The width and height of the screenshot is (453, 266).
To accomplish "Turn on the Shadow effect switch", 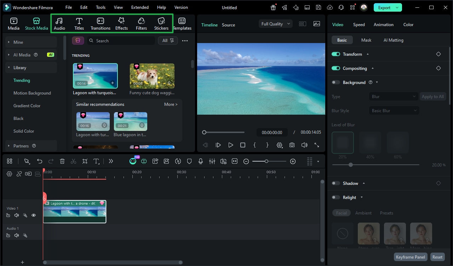I will tap(336, 183).
